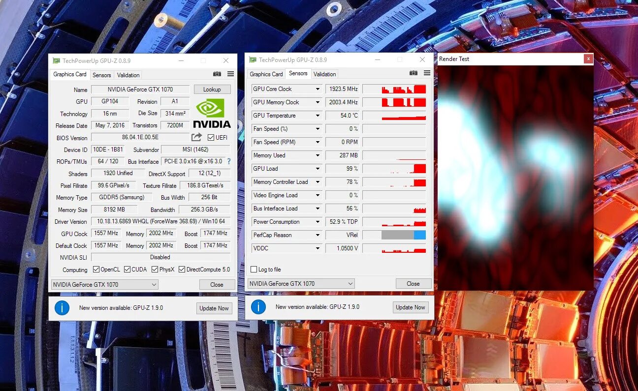Click the BIOS share/export arrow icon

coord(197,137)
